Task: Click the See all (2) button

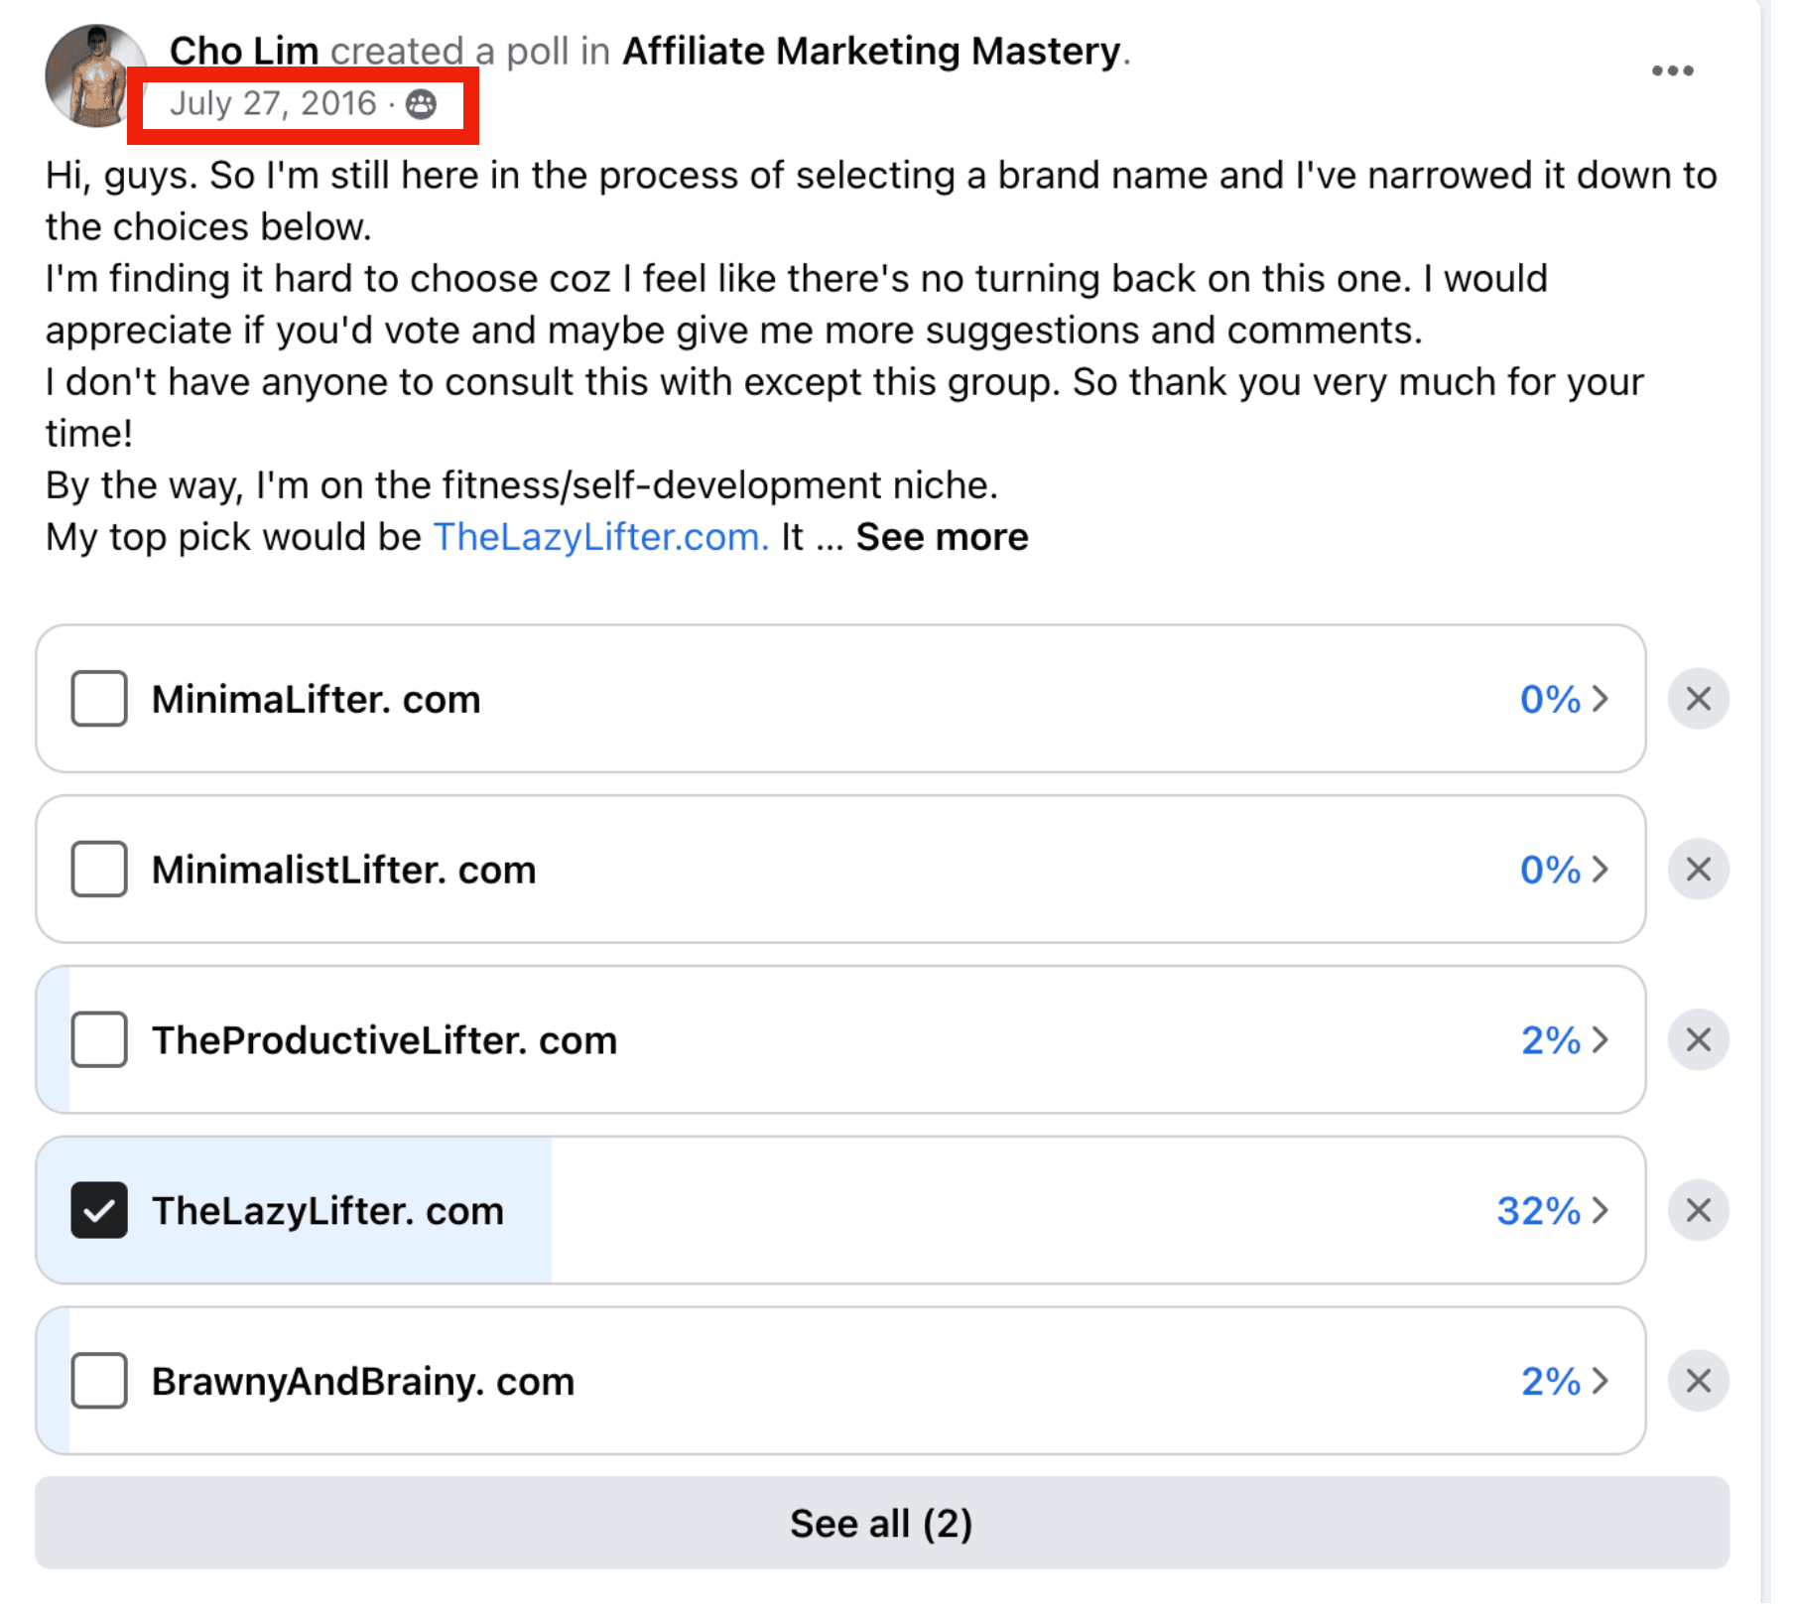Action: 882,1523
